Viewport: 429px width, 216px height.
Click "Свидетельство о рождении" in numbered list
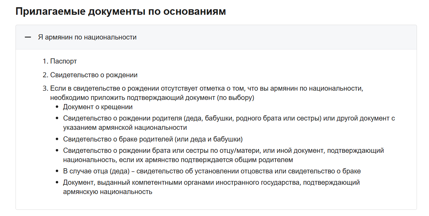click(94, 75)
